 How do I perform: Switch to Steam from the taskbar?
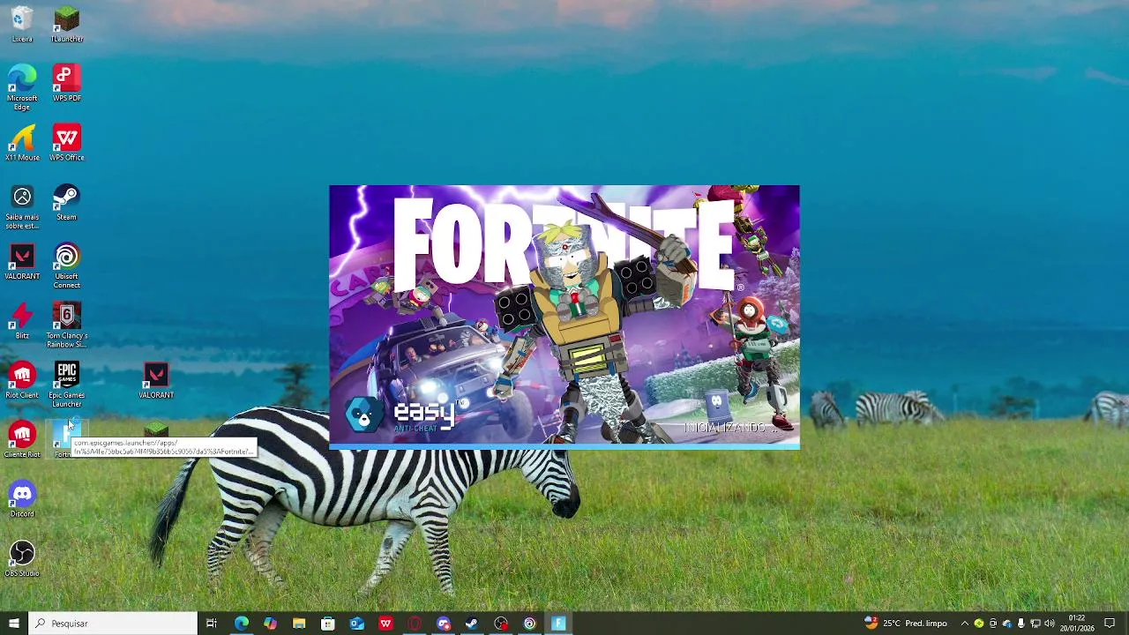pyautogui.click(x=472, y=624)
